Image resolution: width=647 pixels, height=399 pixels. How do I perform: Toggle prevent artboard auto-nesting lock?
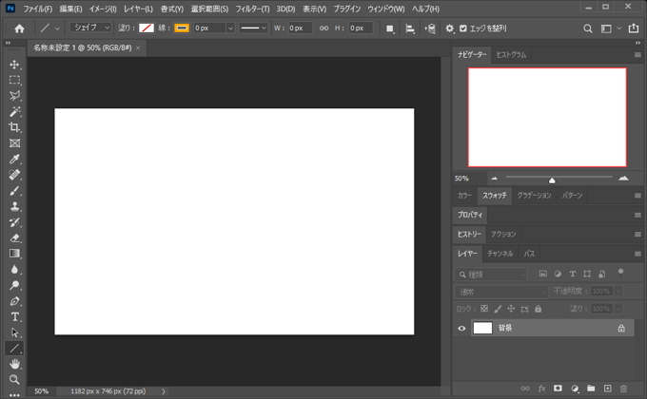524,309
